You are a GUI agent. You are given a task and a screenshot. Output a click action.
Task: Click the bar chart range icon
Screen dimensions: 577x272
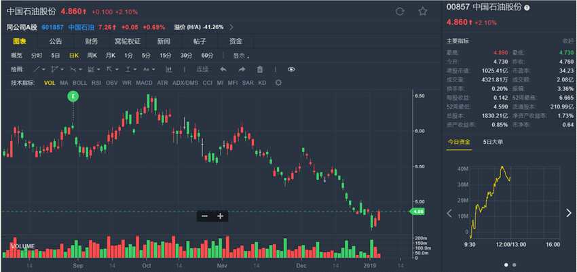click(x=169, y=69)
